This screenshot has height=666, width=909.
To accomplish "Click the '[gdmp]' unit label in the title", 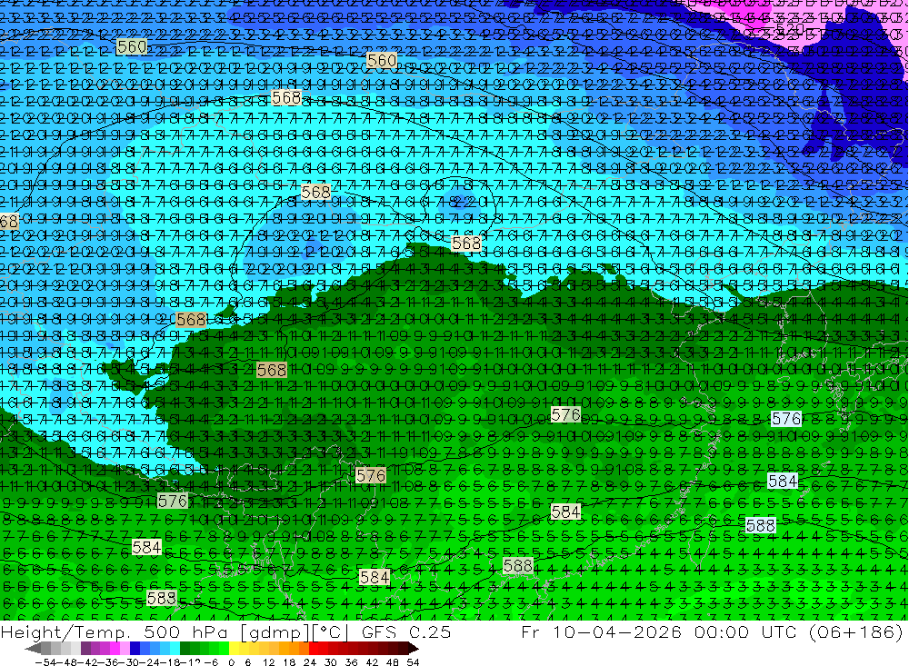I will pyautogui.click(x=275, y=632).
